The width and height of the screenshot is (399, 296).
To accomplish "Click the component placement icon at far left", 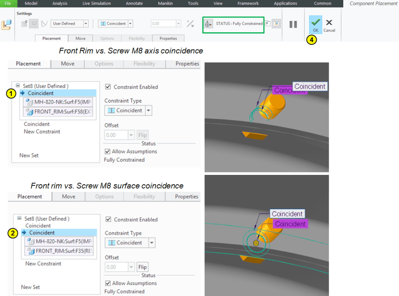I will pos(7,24).
